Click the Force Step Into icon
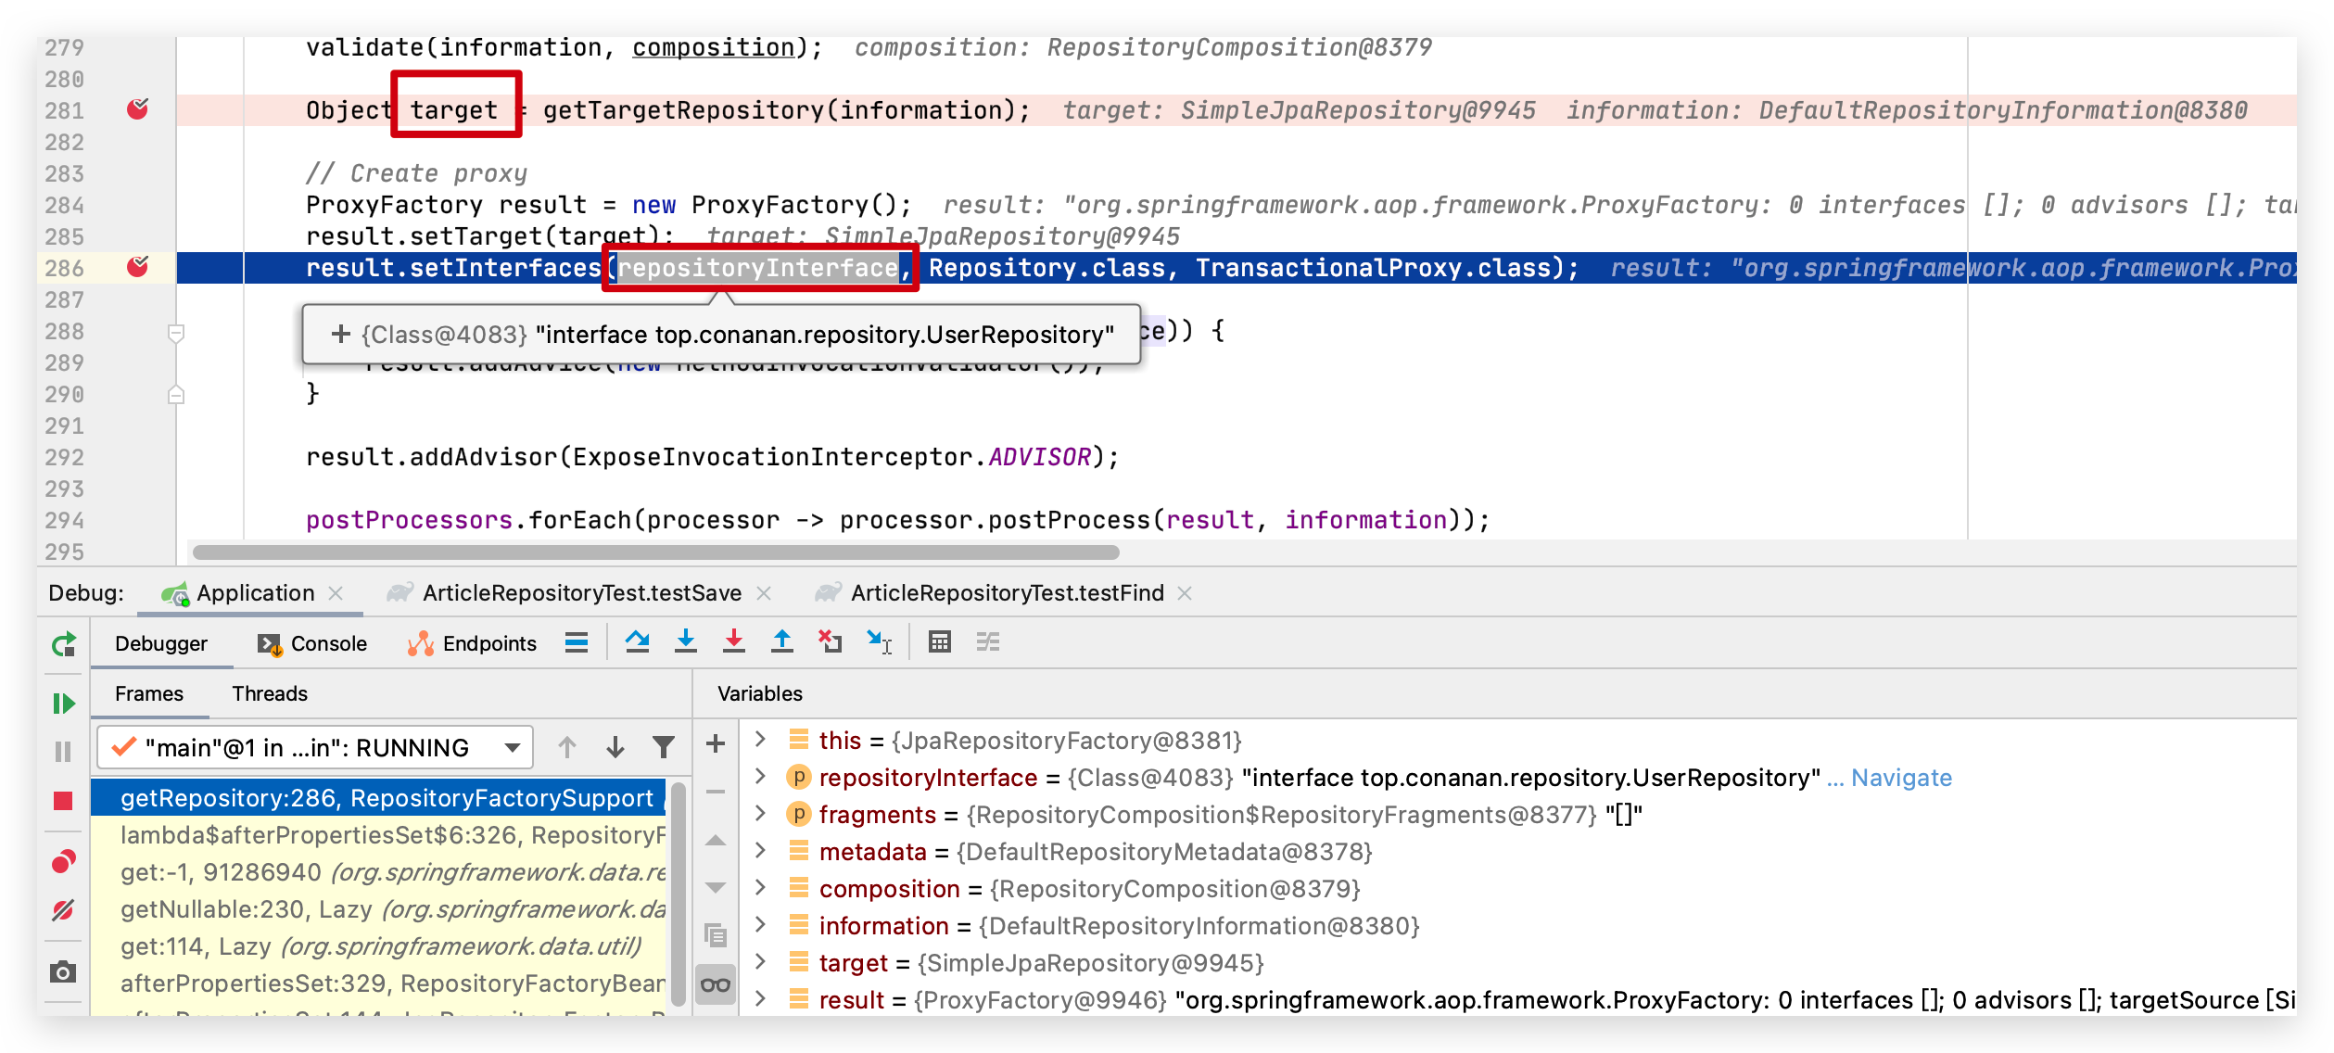This screenshot has width=2334, height=1053. 734,641
